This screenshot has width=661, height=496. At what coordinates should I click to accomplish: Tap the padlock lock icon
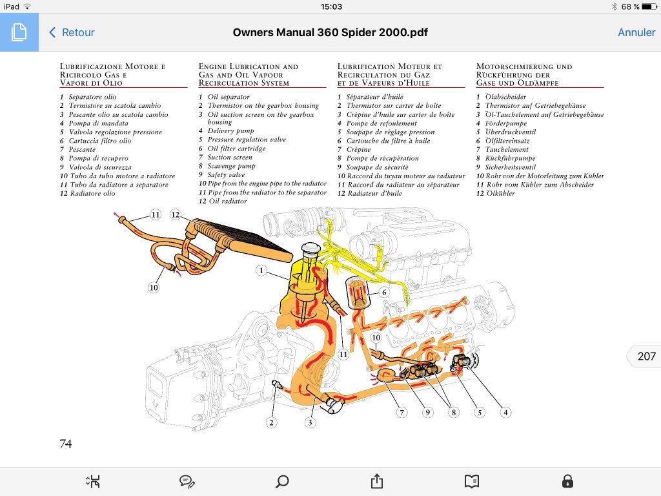pyautogui.click(x=567, y=480)
